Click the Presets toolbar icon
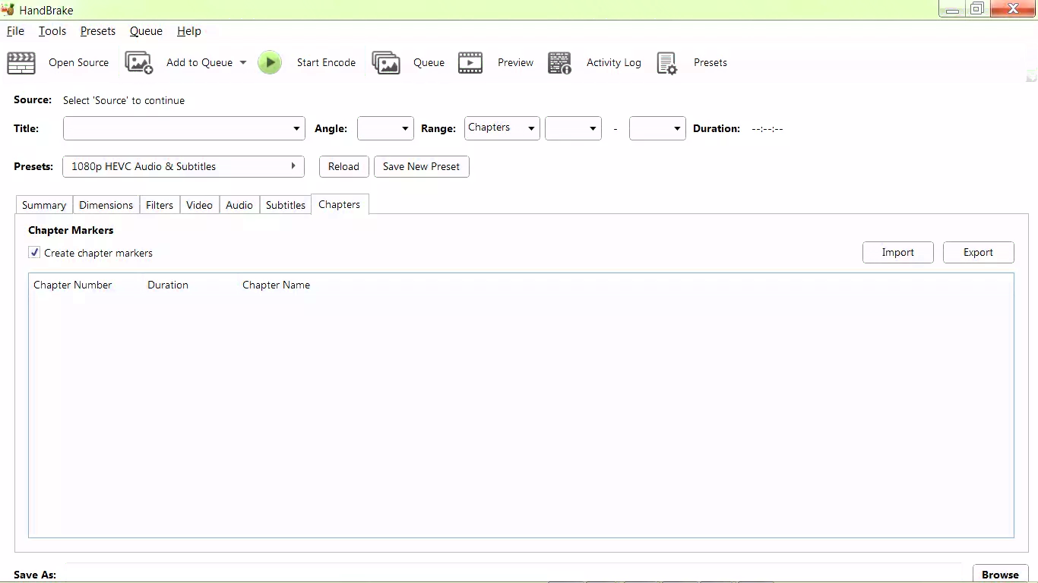Screen dimensions: 1038x583 click(x=666, y=63)
